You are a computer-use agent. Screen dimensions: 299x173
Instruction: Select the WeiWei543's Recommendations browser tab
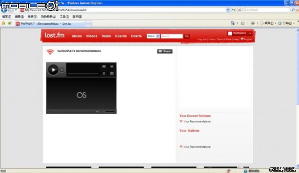(x=50, y=24)
